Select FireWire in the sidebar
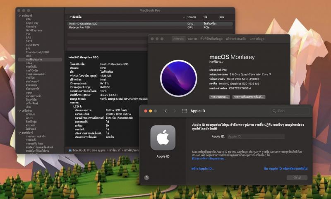This screenshot has width=331, height=199. pos(31,26)
